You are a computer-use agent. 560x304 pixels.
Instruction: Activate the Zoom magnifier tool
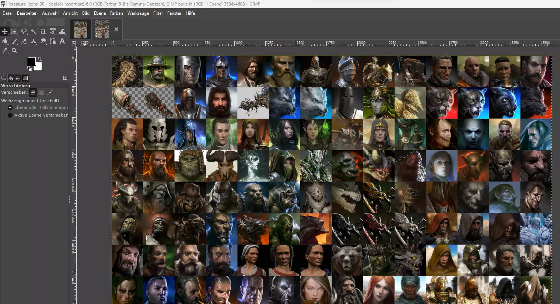pyautogui.click(x=14, y=51)
